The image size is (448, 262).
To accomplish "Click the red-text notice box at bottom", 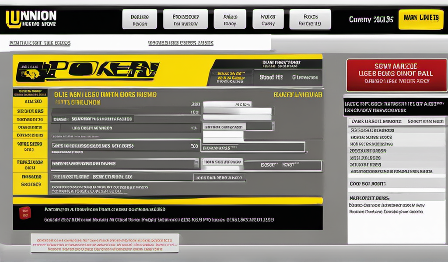I will [105, 243].
